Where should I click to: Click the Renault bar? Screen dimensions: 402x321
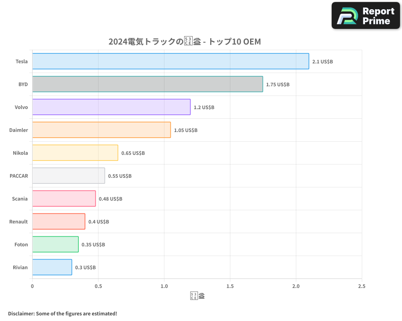point(58,221)
